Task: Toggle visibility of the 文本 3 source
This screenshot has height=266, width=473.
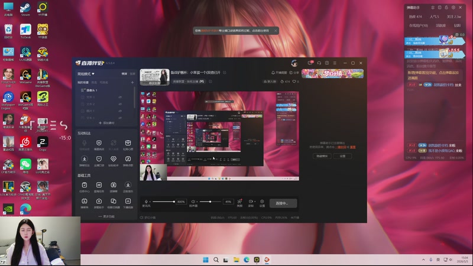Action: [x=120, y=97]
